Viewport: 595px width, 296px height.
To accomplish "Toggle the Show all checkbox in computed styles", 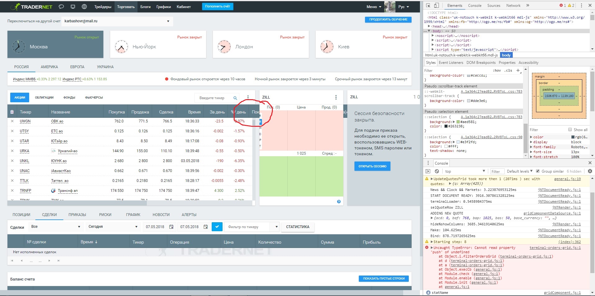I will click(x=570, y=130).
